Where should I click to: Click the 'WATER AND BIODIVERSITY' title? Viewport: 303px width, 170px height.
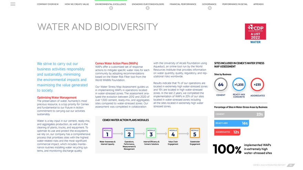click(x=97, y=27)
